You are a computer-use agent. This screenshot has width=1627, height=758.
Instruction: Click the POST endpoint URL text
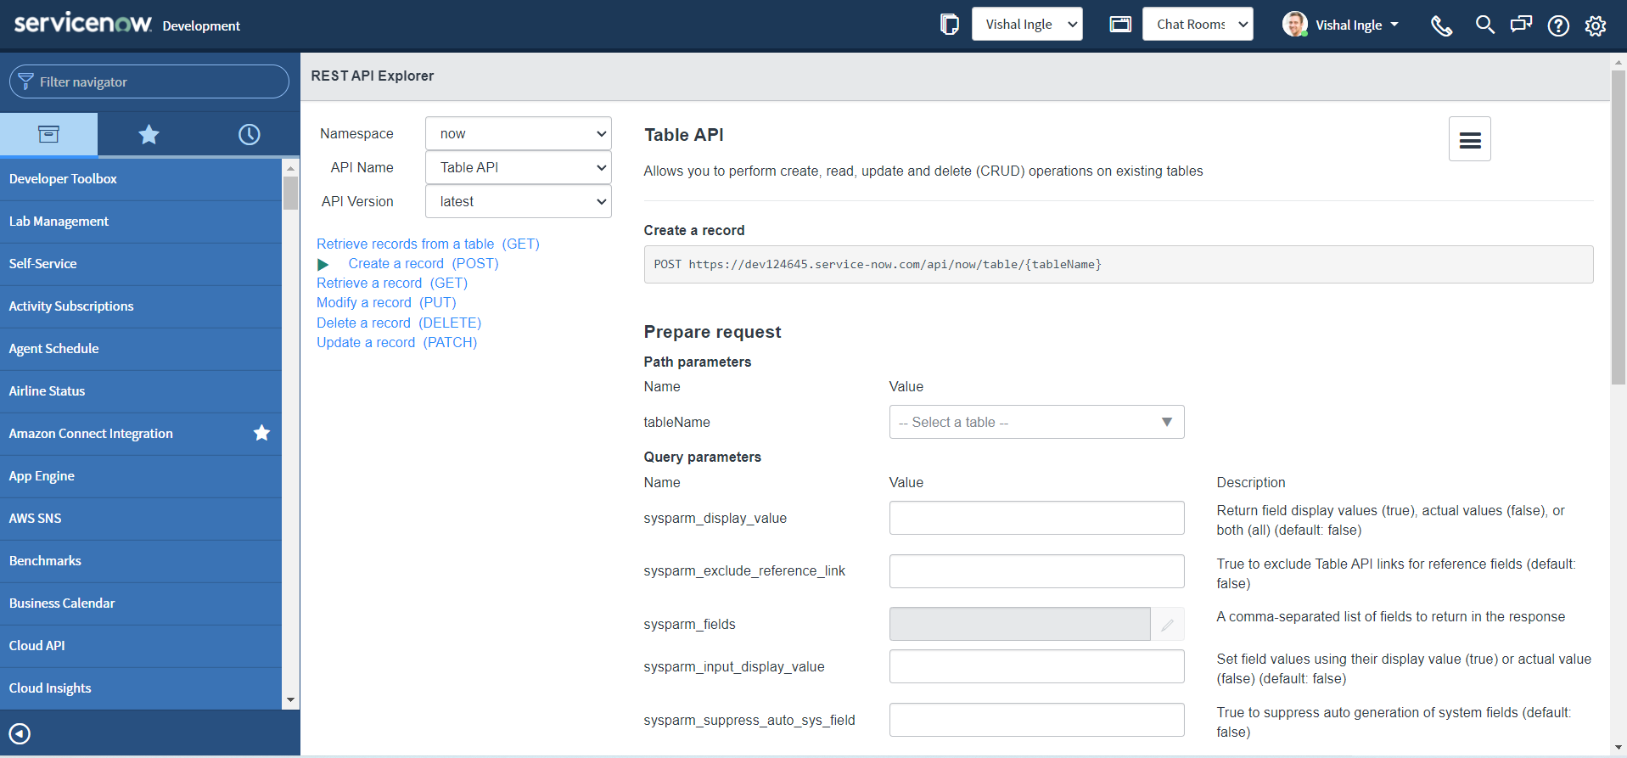click(878, 264)
